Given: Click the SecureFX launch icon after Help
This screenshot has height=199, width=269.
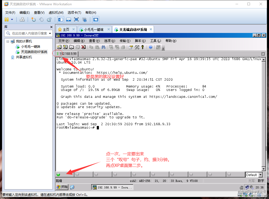Looking at the screenshot, I should coord(158,47).
